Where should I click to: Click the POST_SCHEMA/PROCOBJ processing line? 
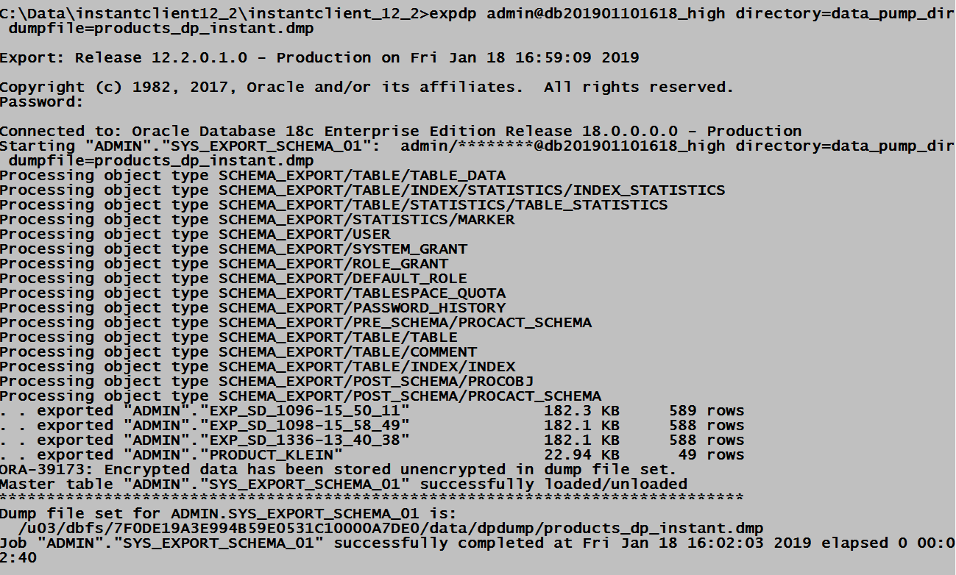266,382
